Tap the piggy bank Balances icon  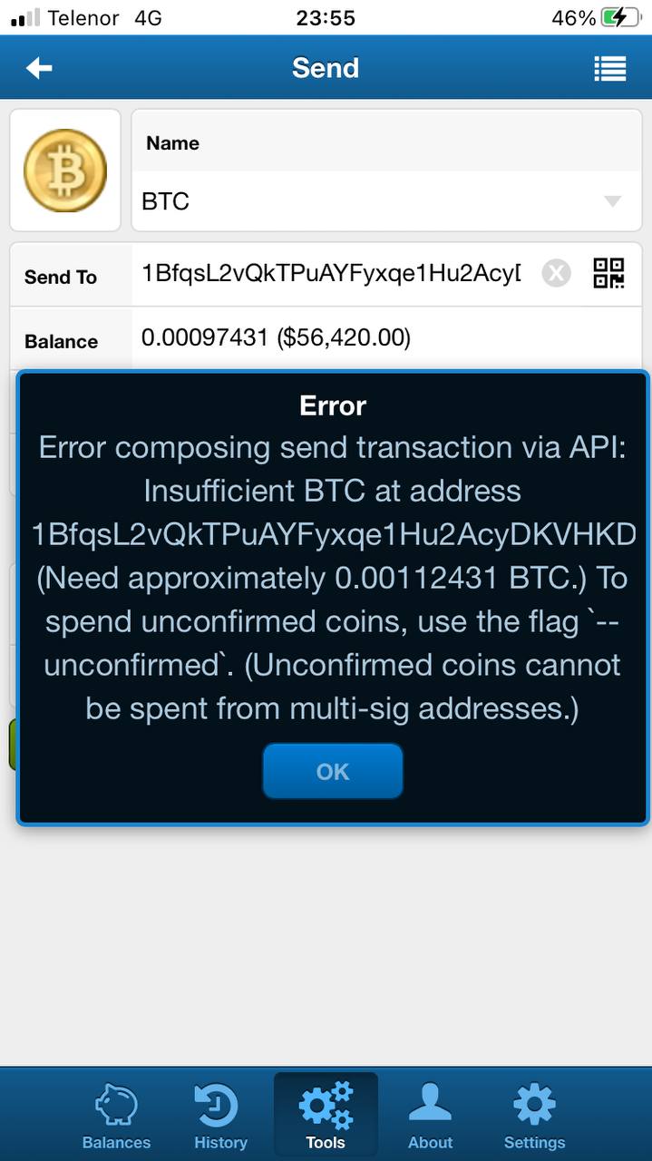(116, 1105)
